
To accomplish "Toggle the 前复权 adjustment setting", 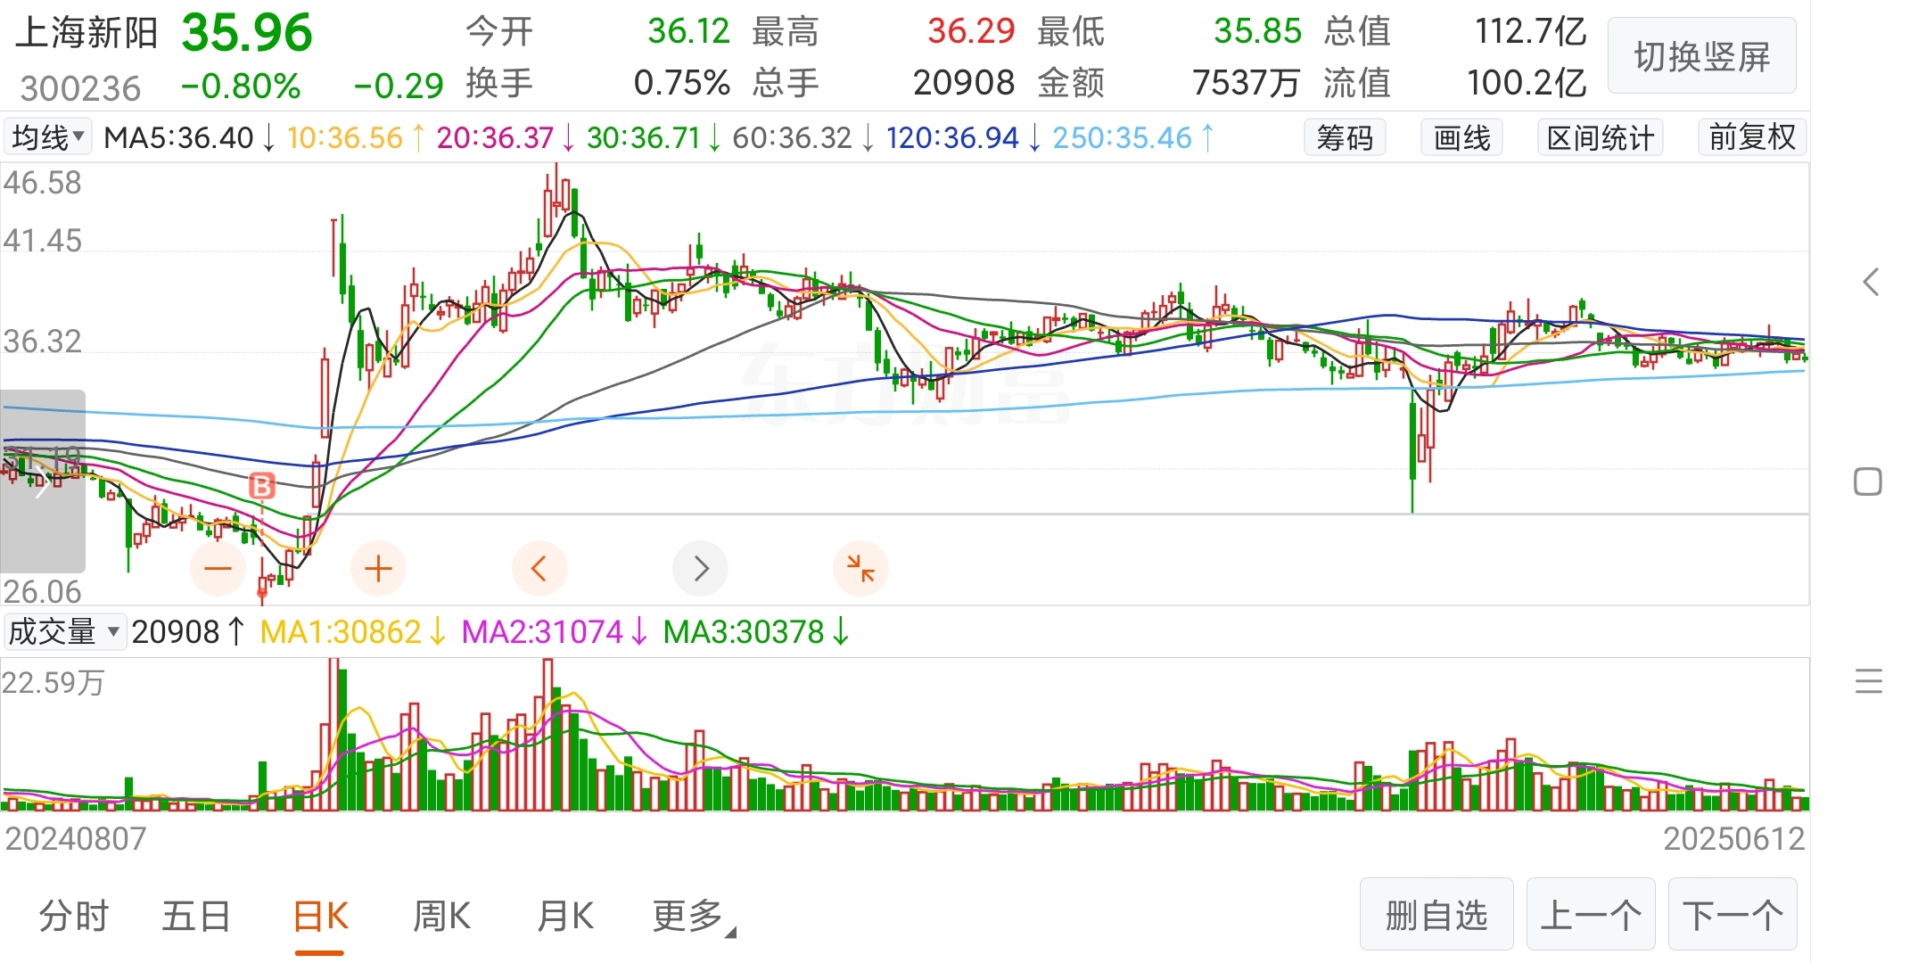I will tap(1752, 137).
